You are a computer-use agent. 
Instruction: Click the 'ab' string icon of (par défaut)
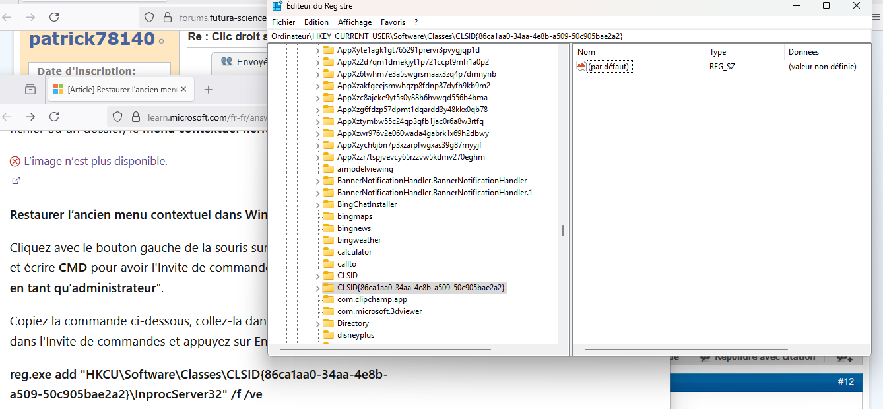[581, 66]
